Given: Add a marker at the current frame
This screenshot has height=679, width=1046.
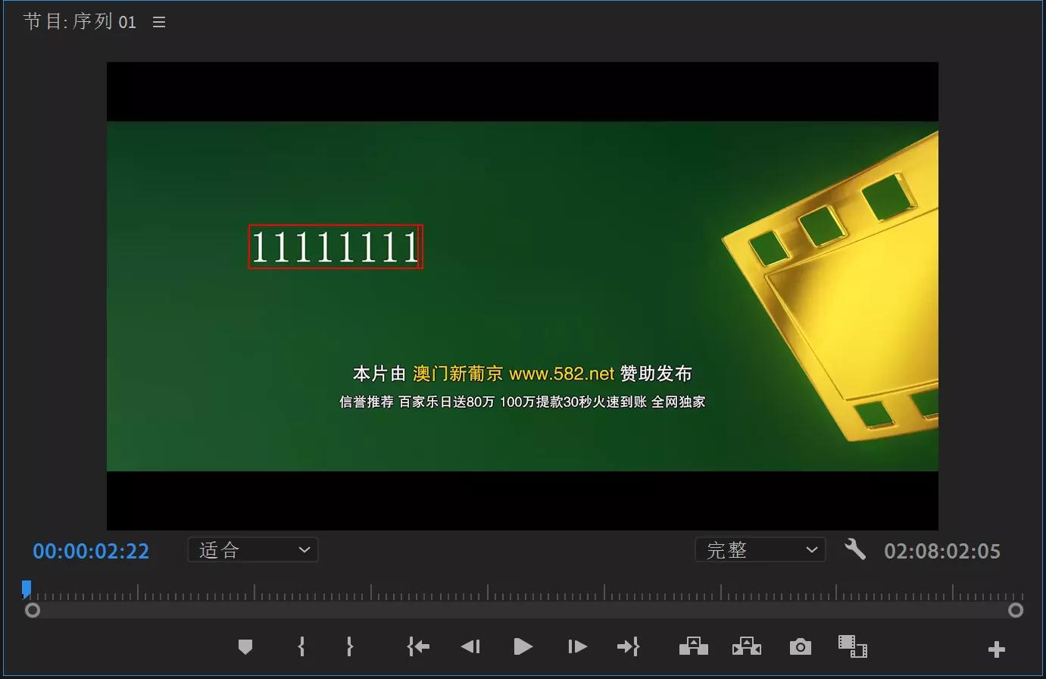Looking at the screenshot, I should [x=245, y=646].
